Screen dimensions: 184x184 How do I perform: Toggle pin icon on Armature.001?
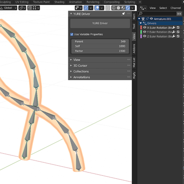coord(147,19)
